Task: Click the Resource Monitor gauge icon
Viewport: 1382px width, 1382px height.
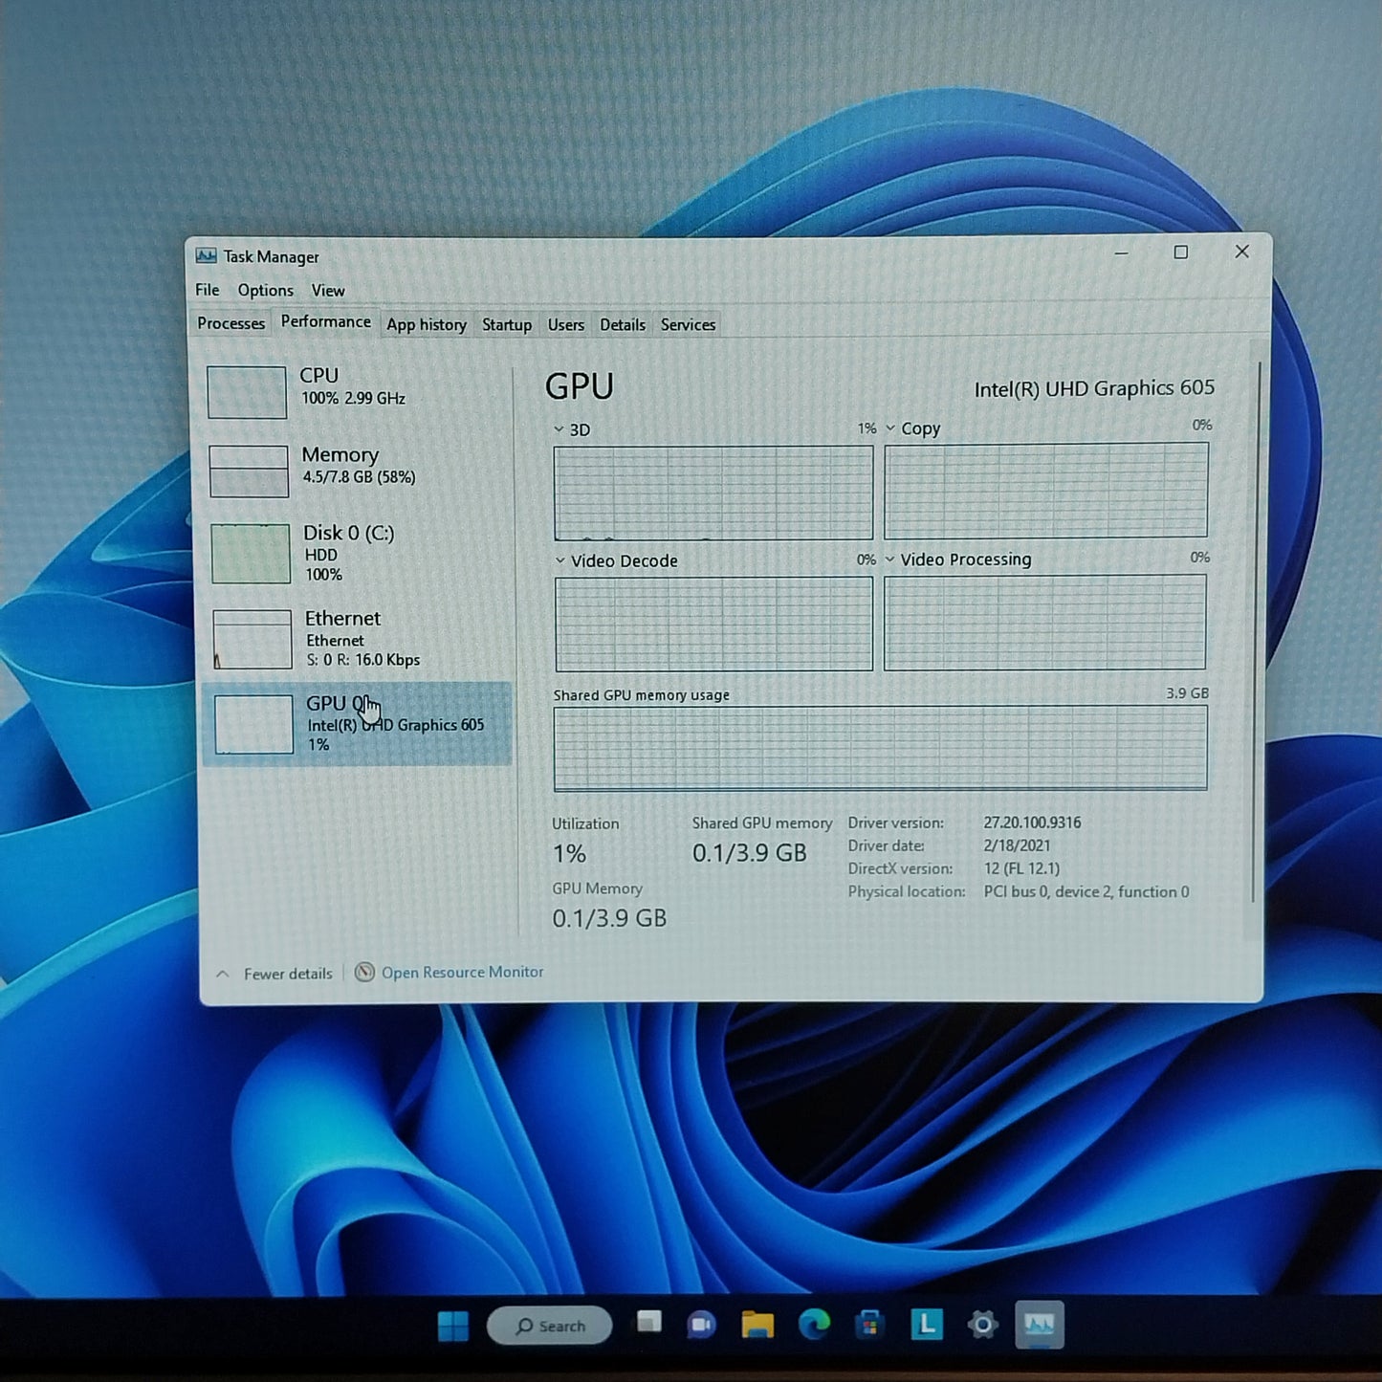Action: (364, 972)
